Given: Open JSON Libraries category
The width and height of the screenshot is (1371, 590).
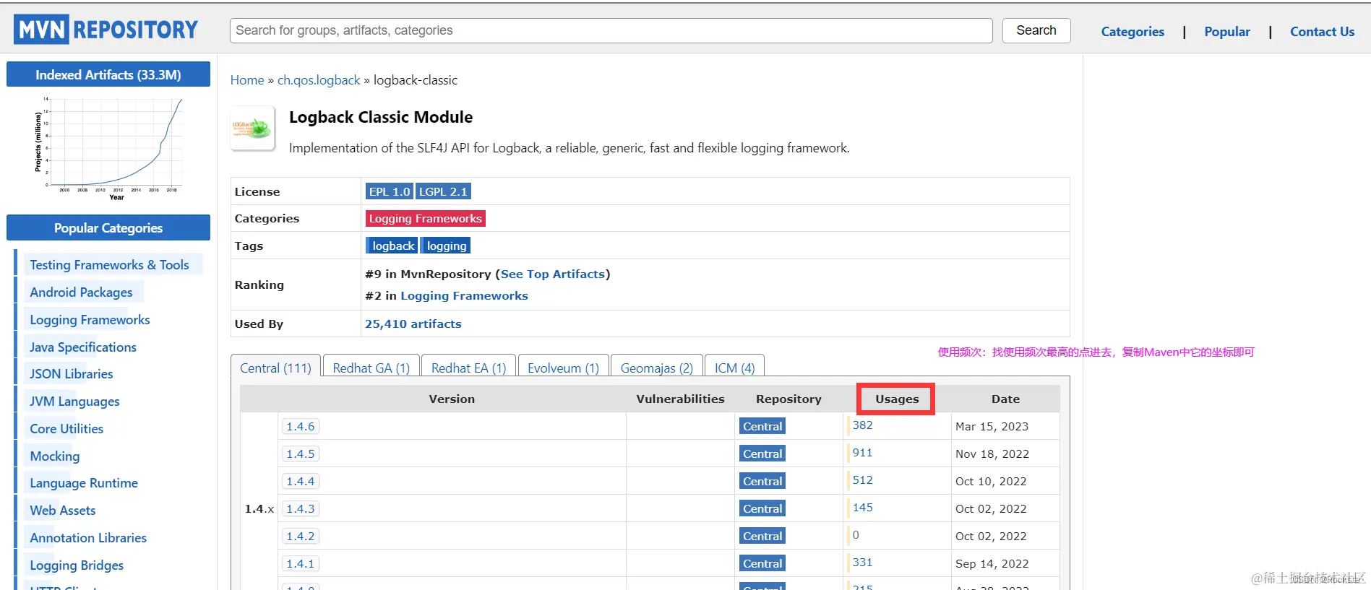Looking at the screenshot, I should tap(72, 374).
